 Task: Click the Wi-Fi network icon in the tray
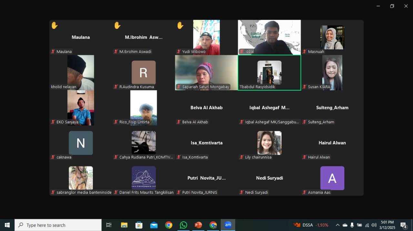(x=367, y=225)
